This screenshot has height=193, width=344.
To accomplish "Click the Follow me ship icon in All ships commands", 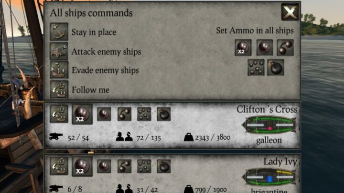I will click(x=59, y=90).
